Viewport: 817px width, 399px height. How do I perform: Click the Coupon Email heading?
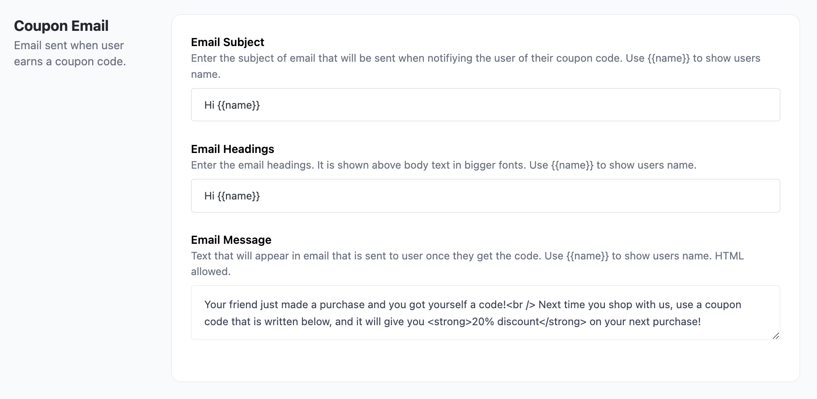61,25
